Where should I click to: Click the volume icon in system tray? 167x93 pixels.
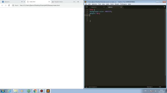click(x=156, y=91)
